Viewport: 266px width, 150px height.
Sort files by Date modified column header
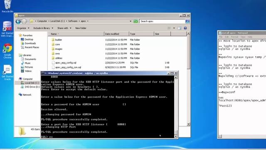click(116, 34)
